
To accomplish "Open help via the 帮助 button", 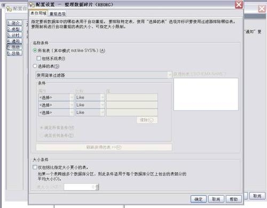I will [x=234, y=199].
